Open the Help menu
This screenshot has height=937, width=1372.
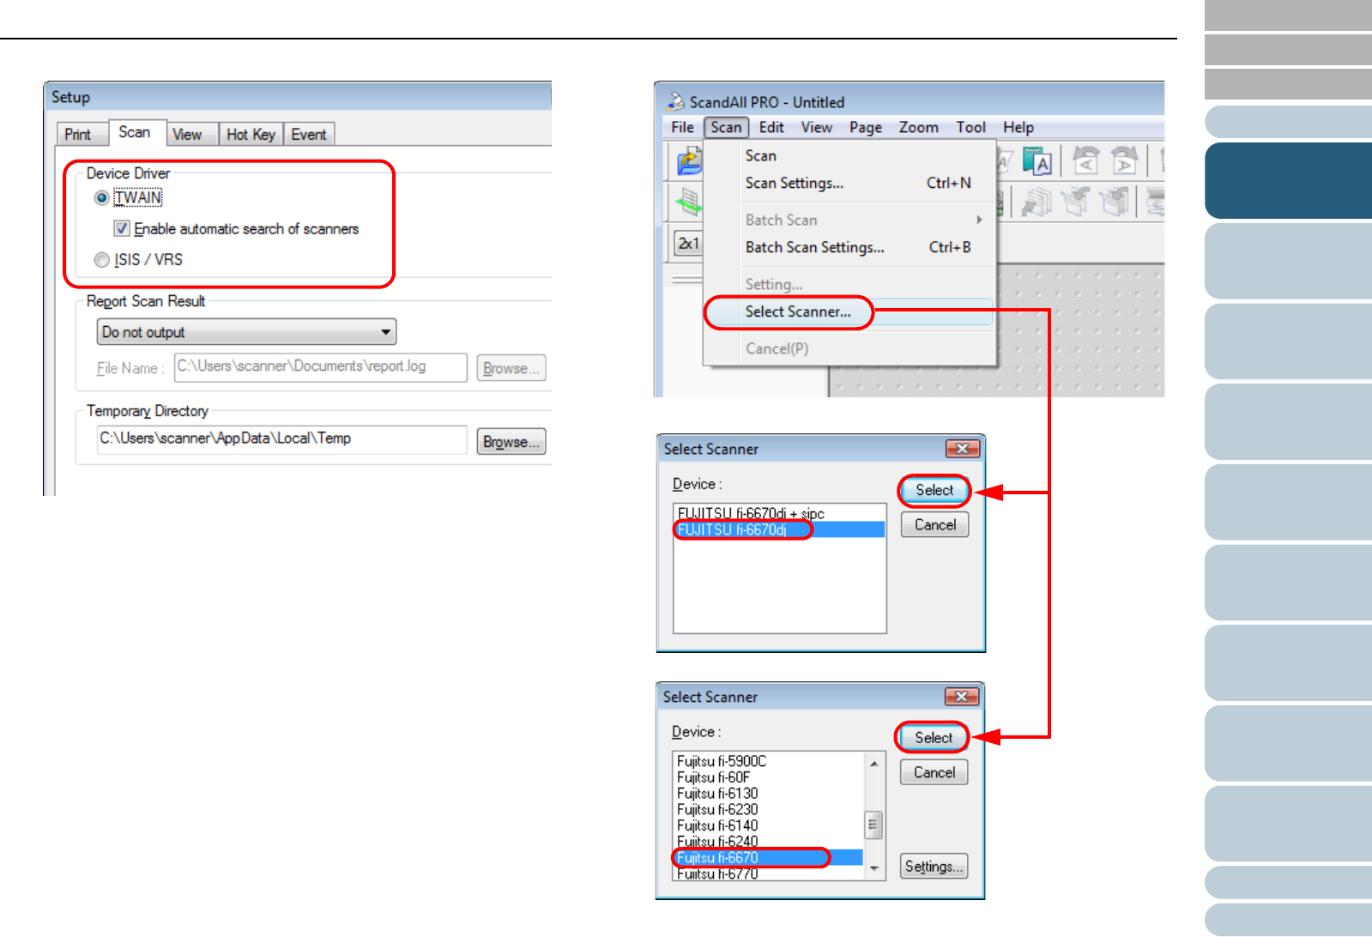(1018, 127)
